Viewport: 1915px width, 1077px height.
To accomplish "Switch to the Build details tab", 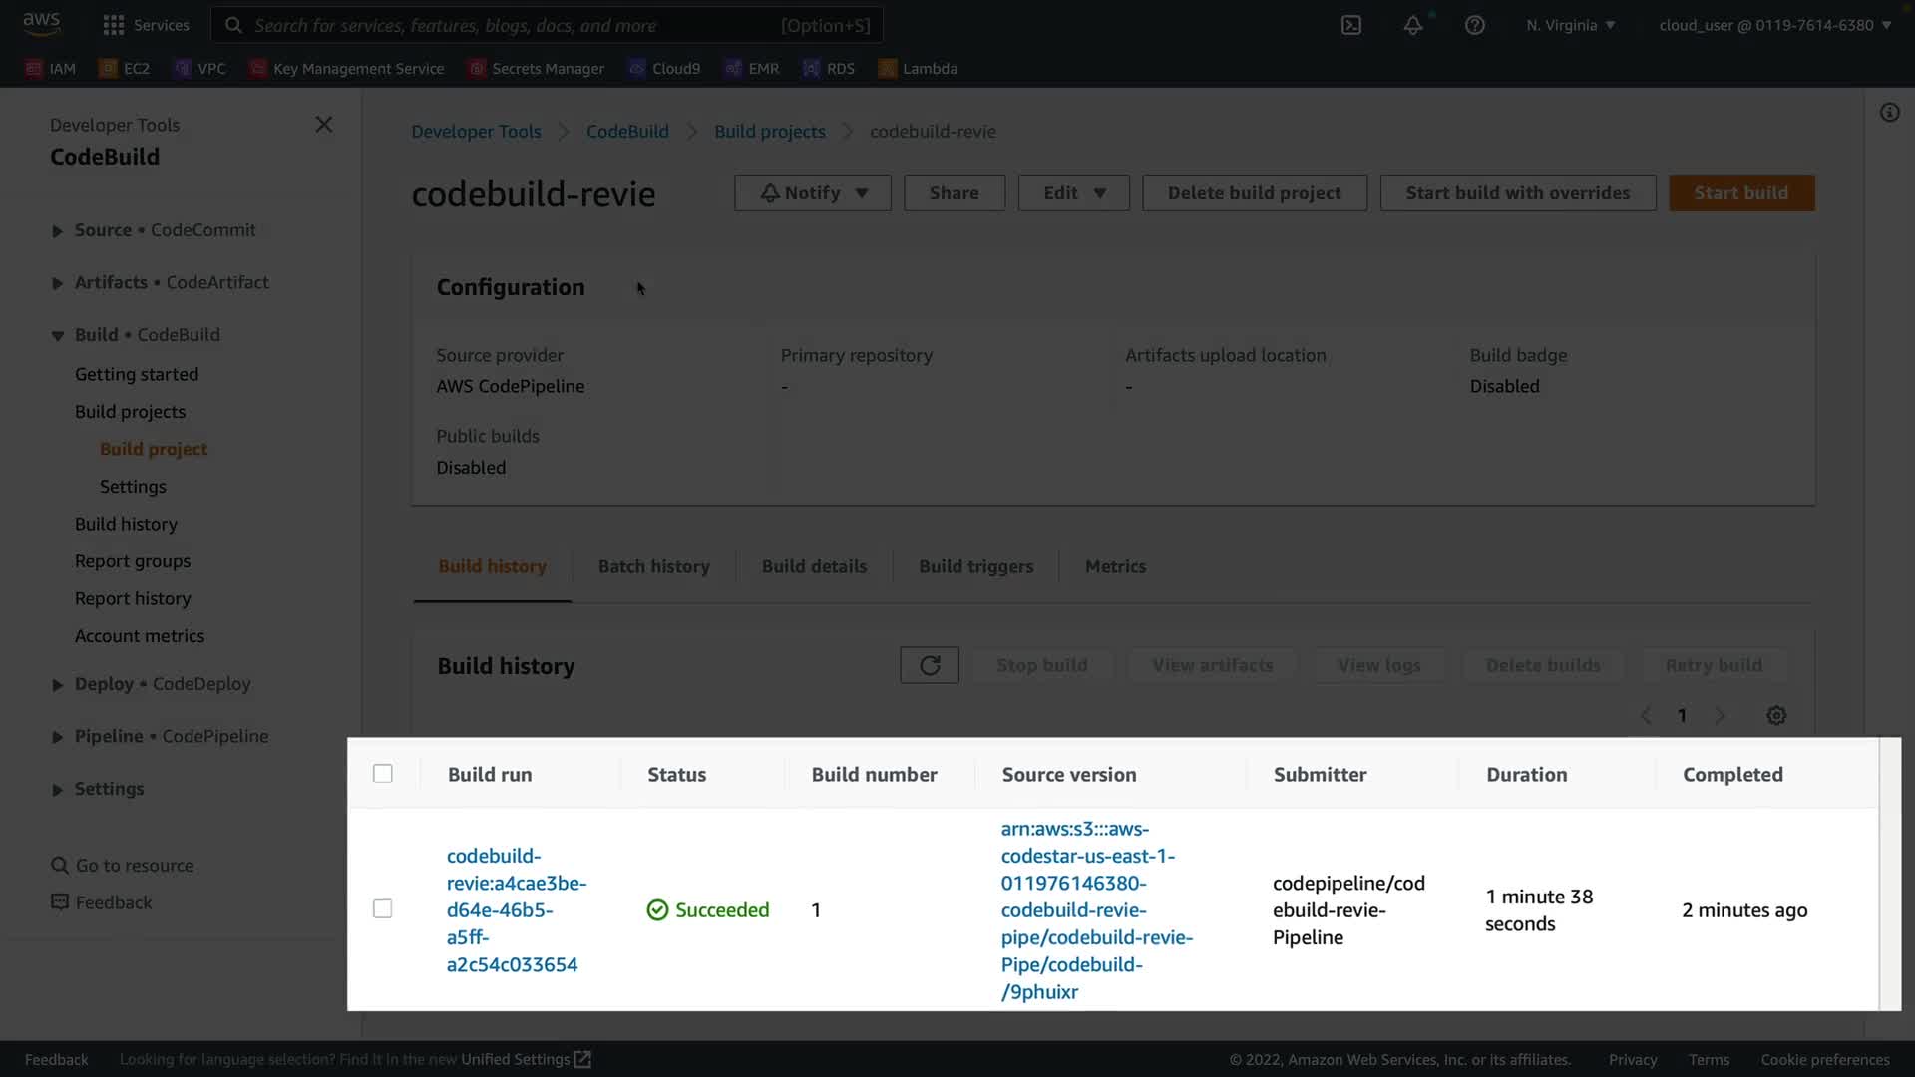I will tap(814, 566).
